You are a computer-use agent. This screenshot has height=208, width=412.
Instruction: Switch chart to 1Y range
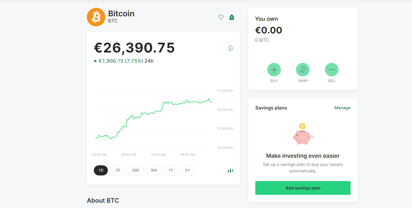[x=171, y=170]
